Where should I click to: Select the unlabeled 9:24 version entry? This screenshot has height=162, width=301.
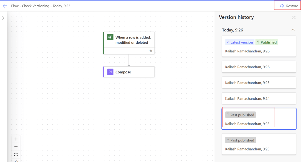click(259, 98)
